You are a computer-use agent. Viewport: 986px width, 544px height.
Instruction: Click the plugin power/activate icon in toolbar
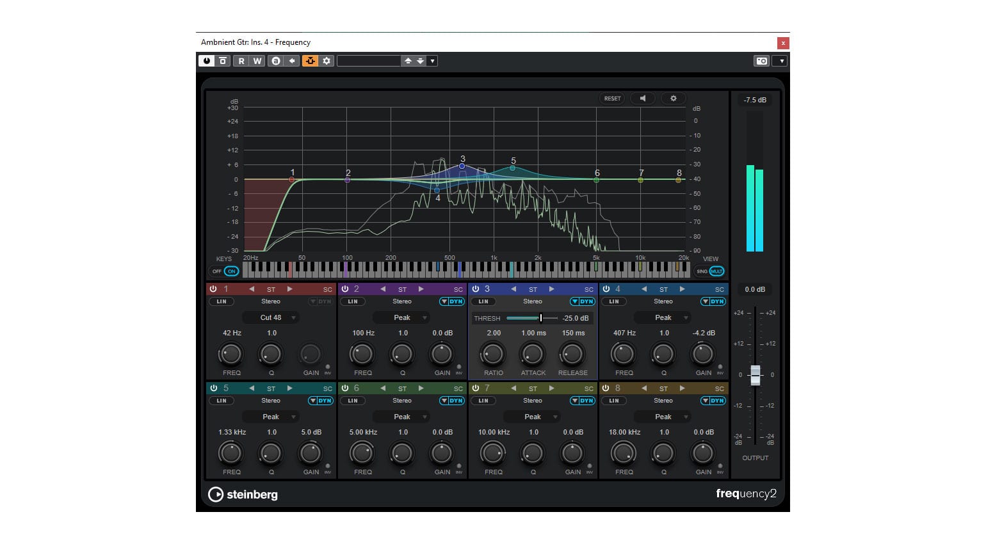(206, 61)
